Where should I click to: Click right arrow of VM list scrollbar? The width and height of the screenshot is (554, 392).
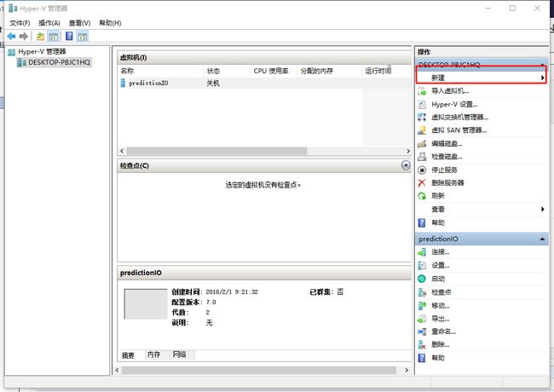pyautogui.click(x=408, y=151)
